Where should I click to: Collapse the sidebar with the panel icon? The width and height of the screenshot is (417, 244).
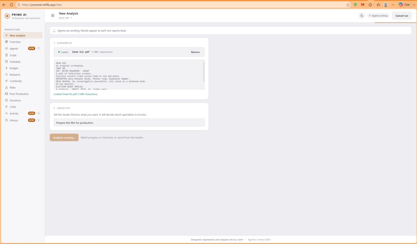[53, 16]
